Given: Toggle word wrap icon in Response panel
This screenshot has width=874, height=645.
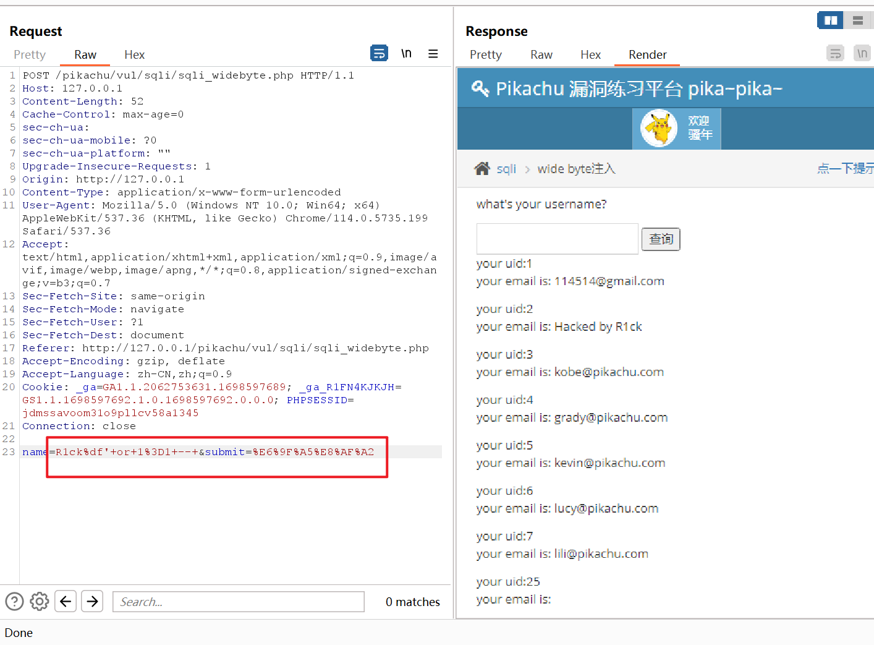Looking at the screenshot, I should (835, 54).
